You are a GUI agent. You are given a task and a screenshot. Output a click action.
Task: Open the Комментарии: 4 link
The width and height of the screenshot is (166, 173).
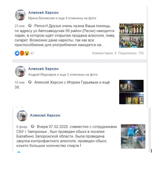pos(104,53)
